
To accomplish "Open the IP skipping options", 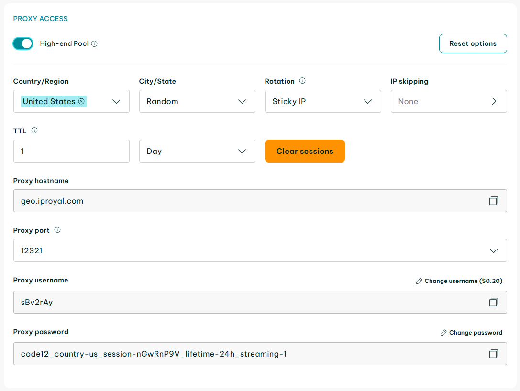I will coord(494,101).
